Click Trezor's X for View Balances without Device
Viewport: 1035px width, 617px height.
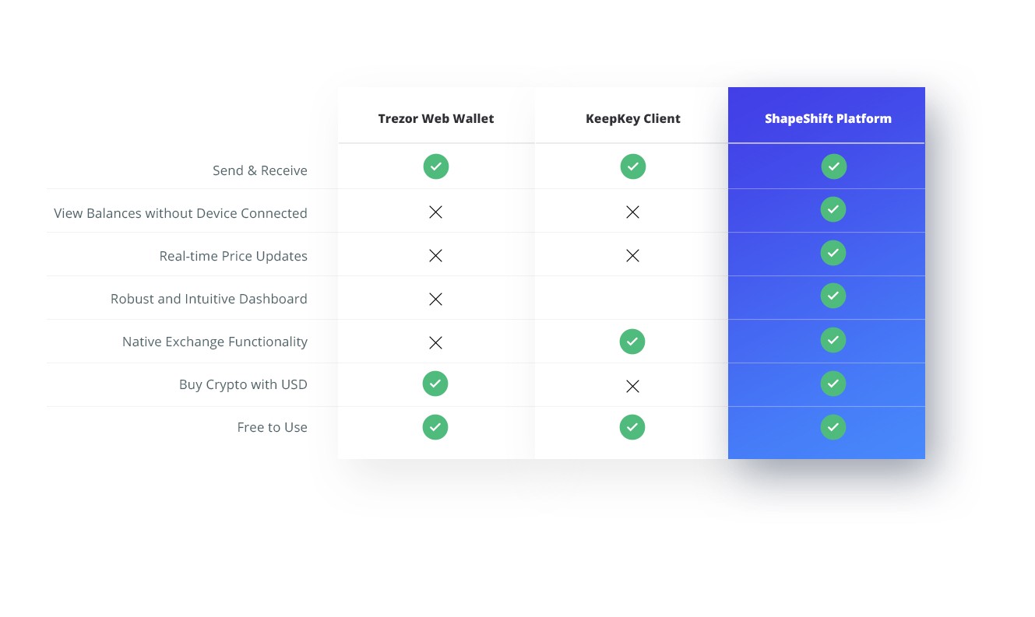436,212
